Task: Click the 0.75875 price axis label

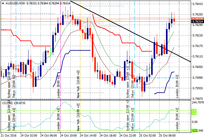Action: [198, 99]
